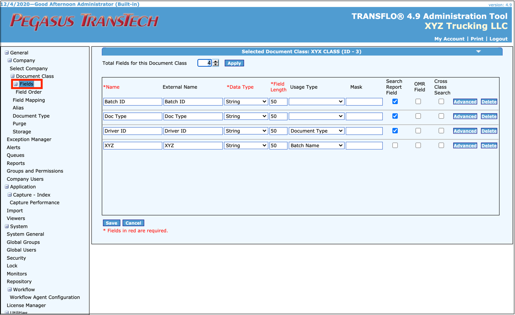Screen dimensions: 515x315
Task: Open Document Type usage dropdown for Driver ID
Action: [316, 131]
